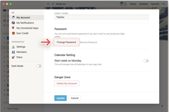Enable the Dark Mode switch

39,66
